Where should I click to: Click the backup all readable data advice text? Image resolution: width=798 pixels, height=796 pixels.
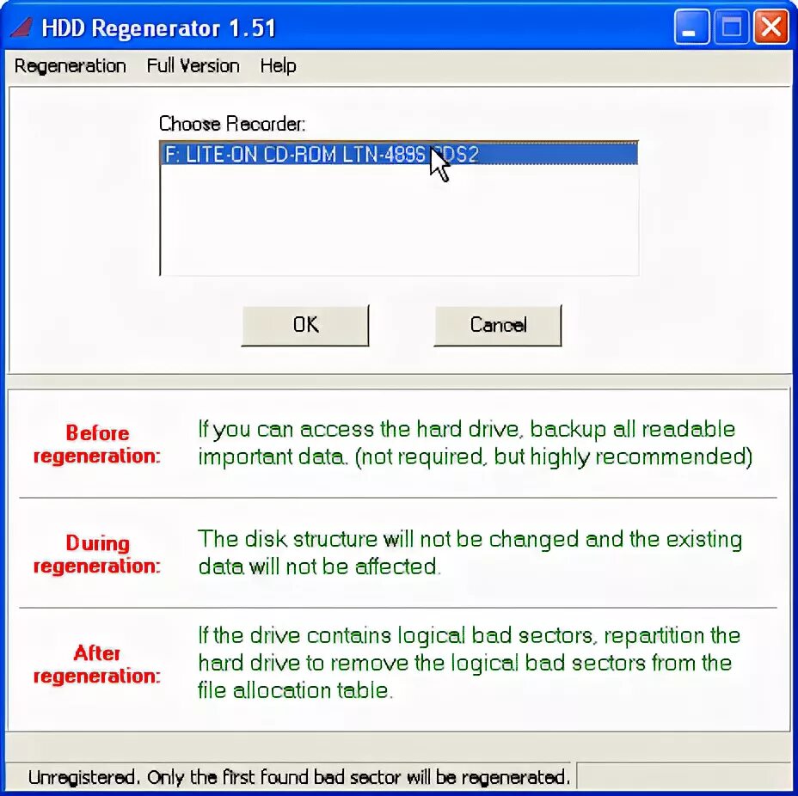coord(476,444)
